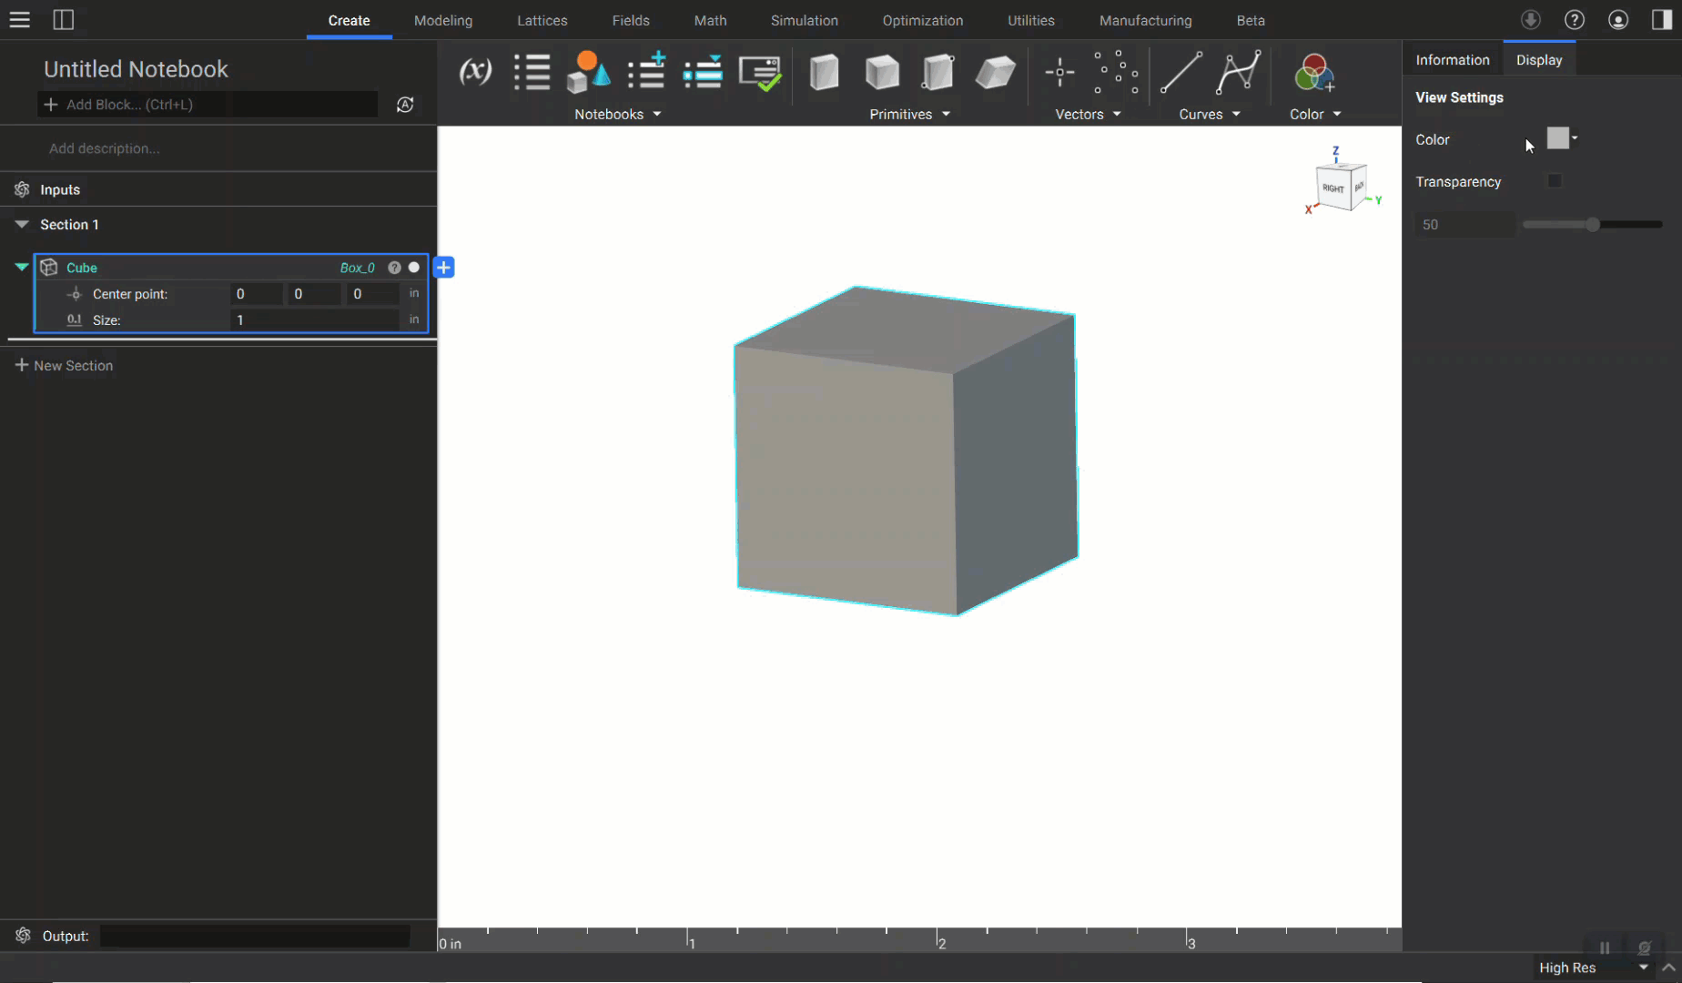Click the Size value field
The height and width of the screenshot is (983, 1682).
click(314, 319)
